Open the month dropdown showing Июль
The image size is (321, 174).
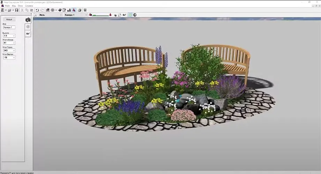tap(50, 15)
